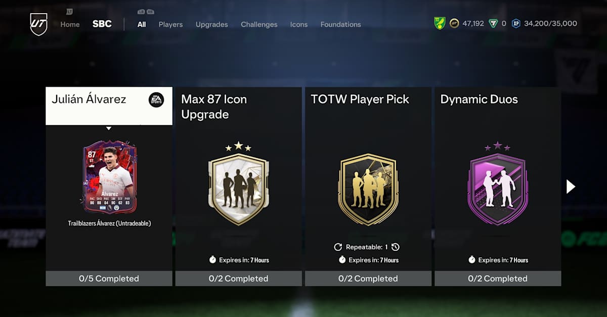The width and height of the screenshot is (607, 317).
Task: Click the history clock icon beside Repeatable
Action: pyautogui.click(x=396, y=247)
